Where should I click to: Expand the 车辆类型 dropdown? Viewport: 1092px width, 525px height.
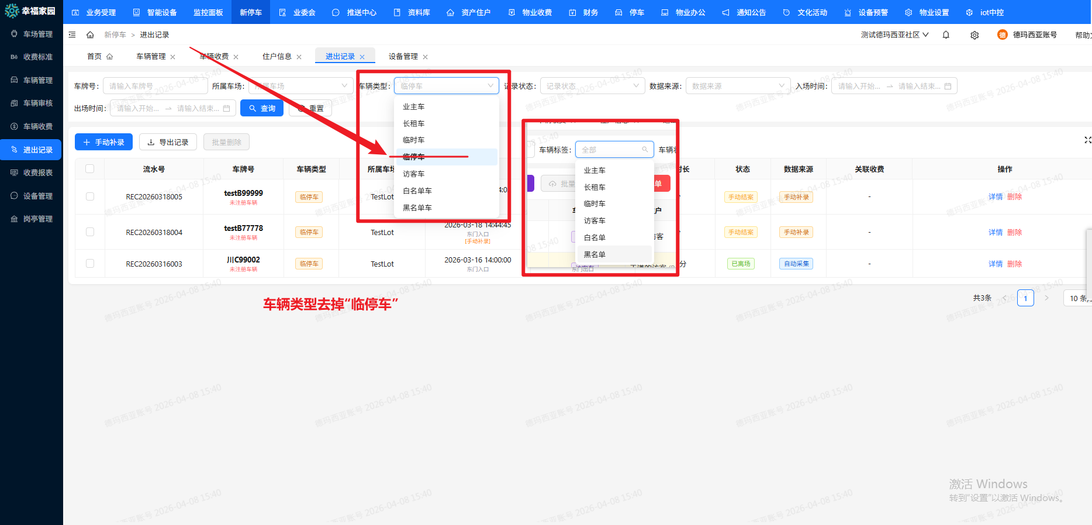tap(446, 86)
